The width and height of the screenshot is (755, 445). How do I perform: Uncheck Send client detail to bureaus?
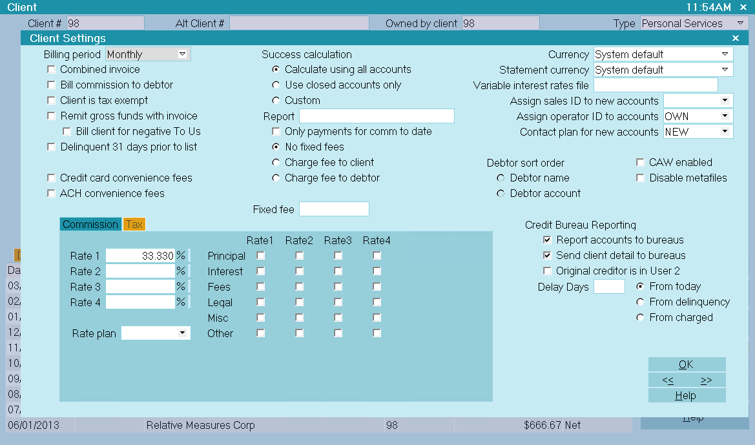click(547, 255)
